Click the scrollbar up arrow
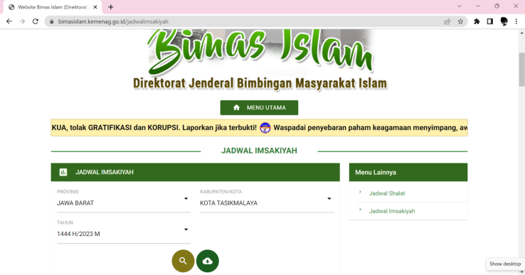Image resolution: width=525 pixels, height=275 pixels. [521, 33]
